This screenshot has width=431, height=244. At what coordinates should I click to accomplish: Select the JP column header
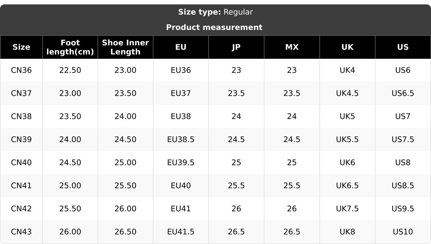pos(236,47)
